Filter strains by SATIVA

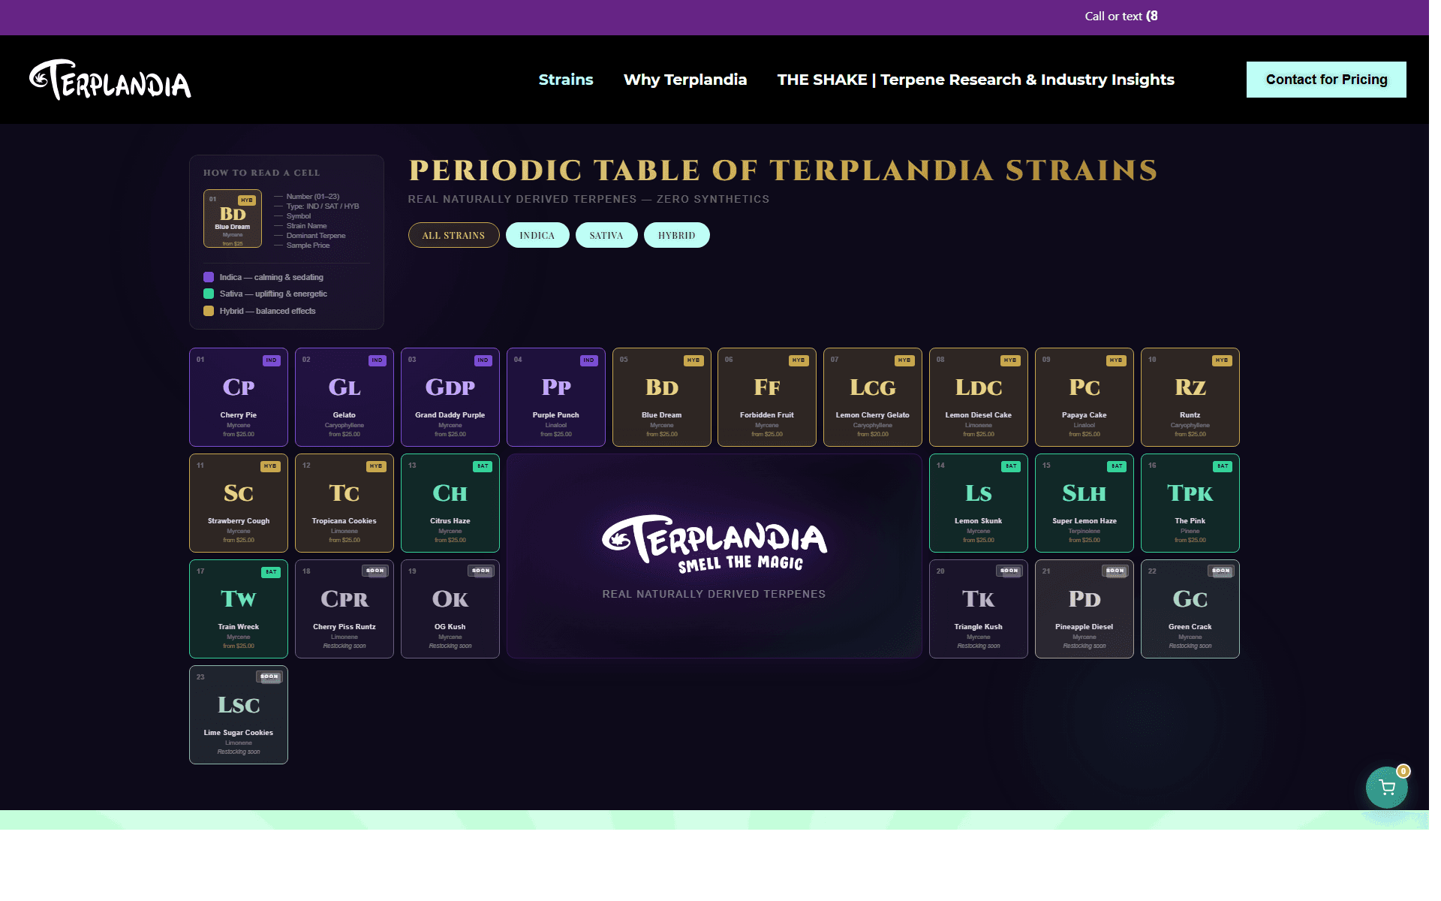(606, 235)
